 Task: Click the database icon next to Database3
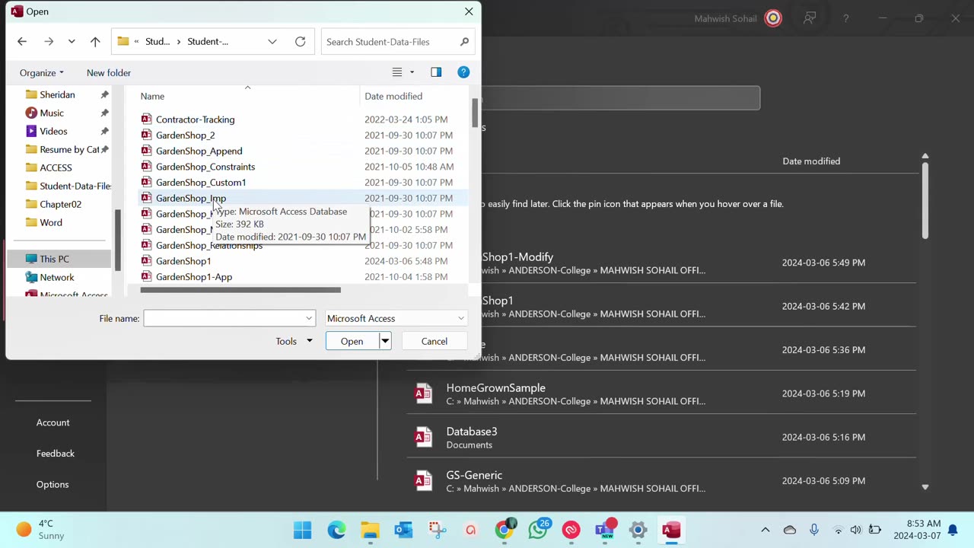tap(423, 437)
